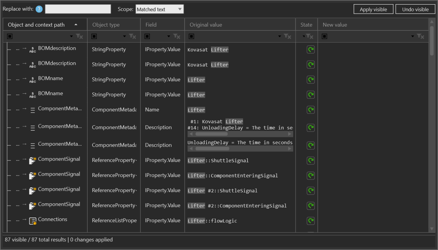Select the Connections tree row name
Image resolution: width=438 pixels, height=250 pixels.
[53, 219]
